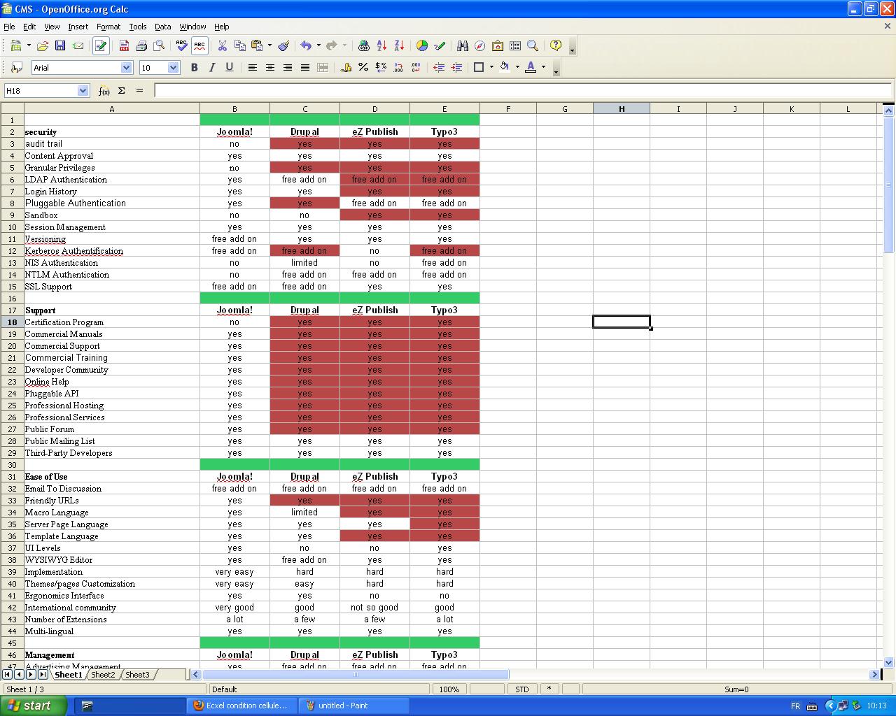Click the Cut scissors icon
This screenshot has width=896, height=716.
point(223,45)
